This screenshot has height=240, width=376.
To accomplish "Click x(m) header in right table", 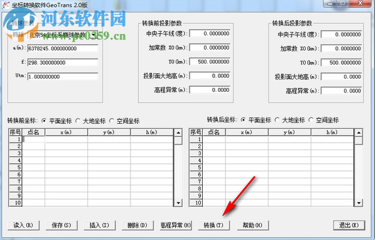I will click(247, 132).
